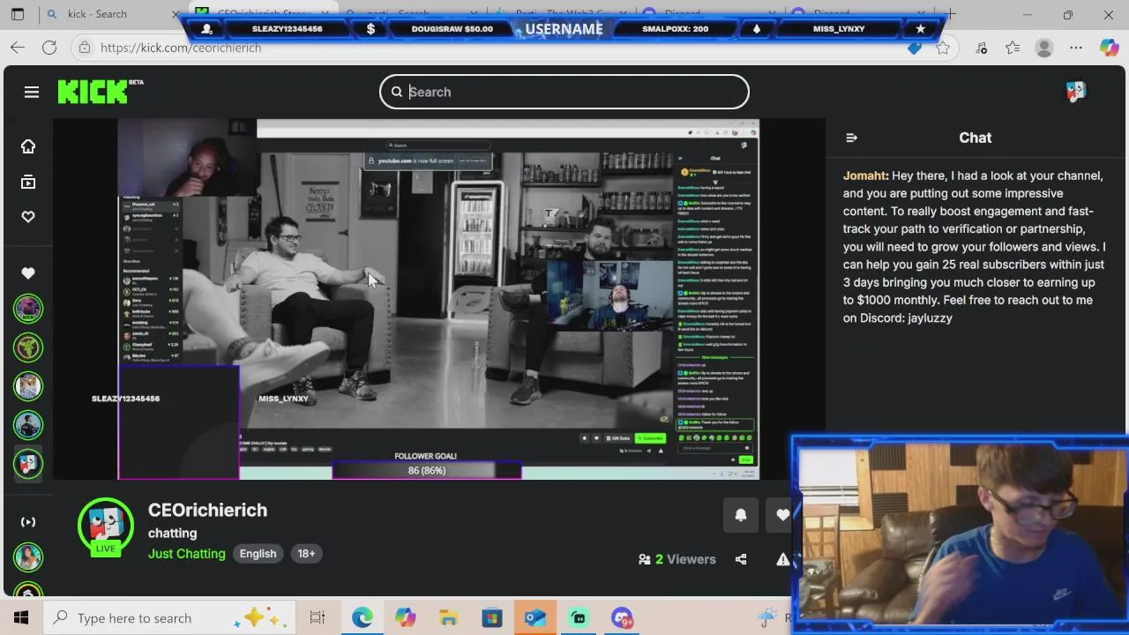Open Discord from taskbar

622,617
